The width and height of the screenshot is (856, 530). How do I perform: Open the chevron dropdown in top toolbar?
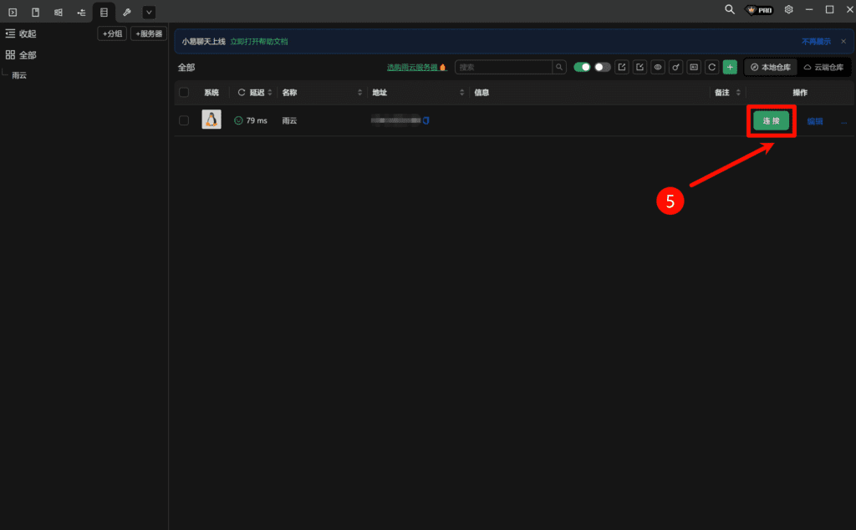pyautogui.click(x=148, y=13)
